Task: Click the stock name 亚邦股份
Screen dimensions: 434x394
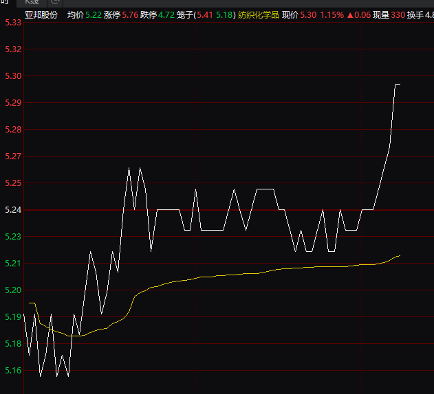Action: (41, 14)
